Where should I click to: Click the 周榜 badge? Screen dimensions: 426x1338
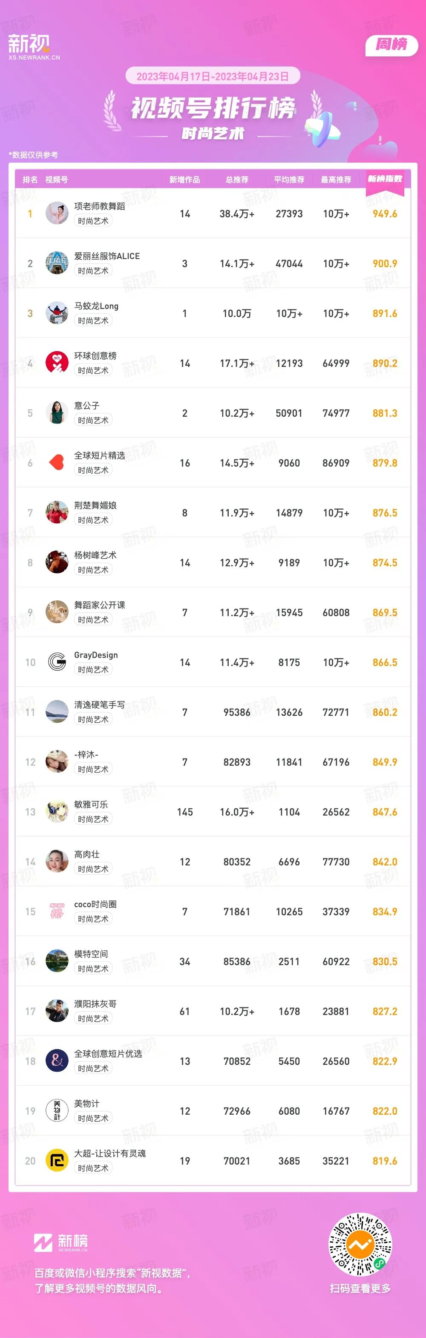click(x=392, y=45)
